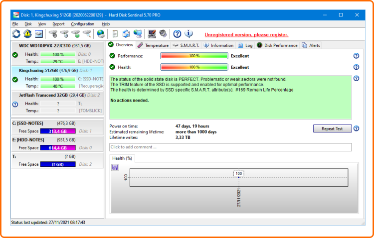The height and width of the screenshot is (238, 374).
Task: Click the Refresh circular arrows toolbar icon
Action: click(x=16, y=34)
